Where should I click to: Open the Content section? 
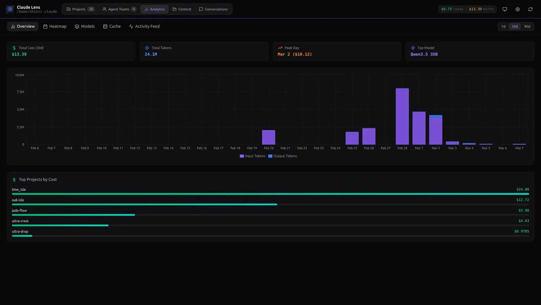click(x=182, y=9)
